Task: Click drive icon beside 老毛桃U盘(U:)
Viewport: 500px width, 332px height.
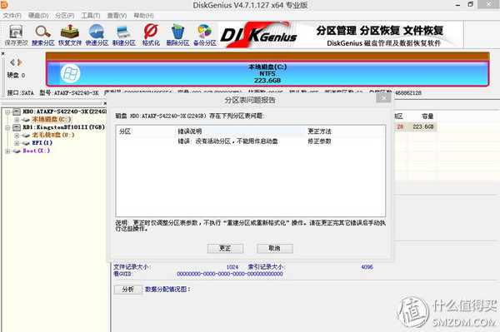Action: 26,136
